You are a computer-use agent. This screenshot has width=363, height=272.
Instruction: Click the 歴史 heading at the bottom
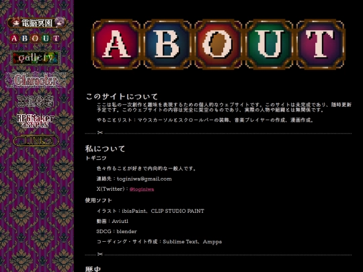click(x=93, y=269)
